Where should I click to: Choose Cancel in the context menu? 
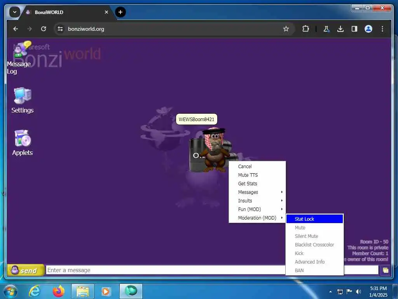coord(257,166)
